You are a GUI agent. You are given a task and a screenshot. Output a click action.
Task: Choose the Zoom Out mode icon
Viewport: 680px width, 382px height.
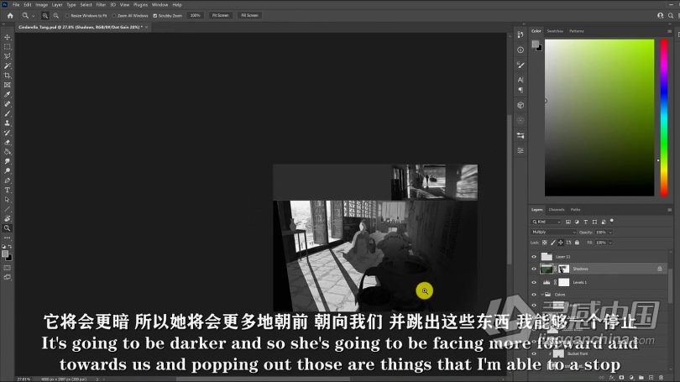click(x=56, y=16)
